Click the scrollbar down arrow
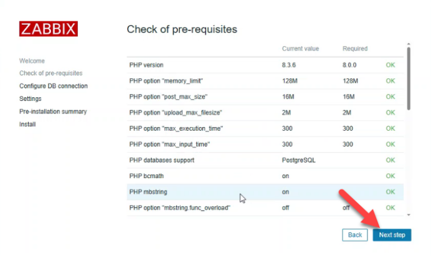Image resolution: width=431 pixels, height=256 pixels. click(x=409, y=214)
